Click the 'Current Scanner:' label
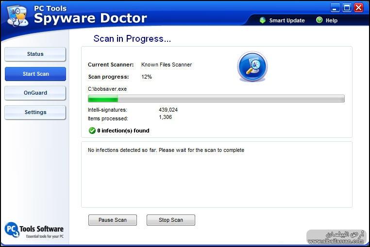The height and width of the screenshot is (247, 370). point(111,65)
